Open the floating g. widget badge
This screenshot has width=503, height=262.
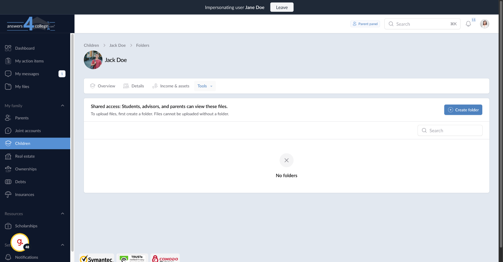[20, 242]
